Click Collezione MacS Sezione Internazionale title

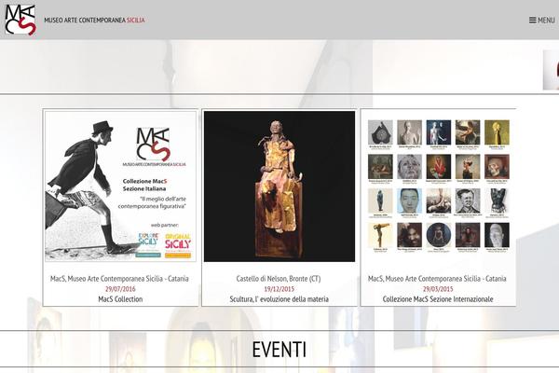(x=438, y=299)
